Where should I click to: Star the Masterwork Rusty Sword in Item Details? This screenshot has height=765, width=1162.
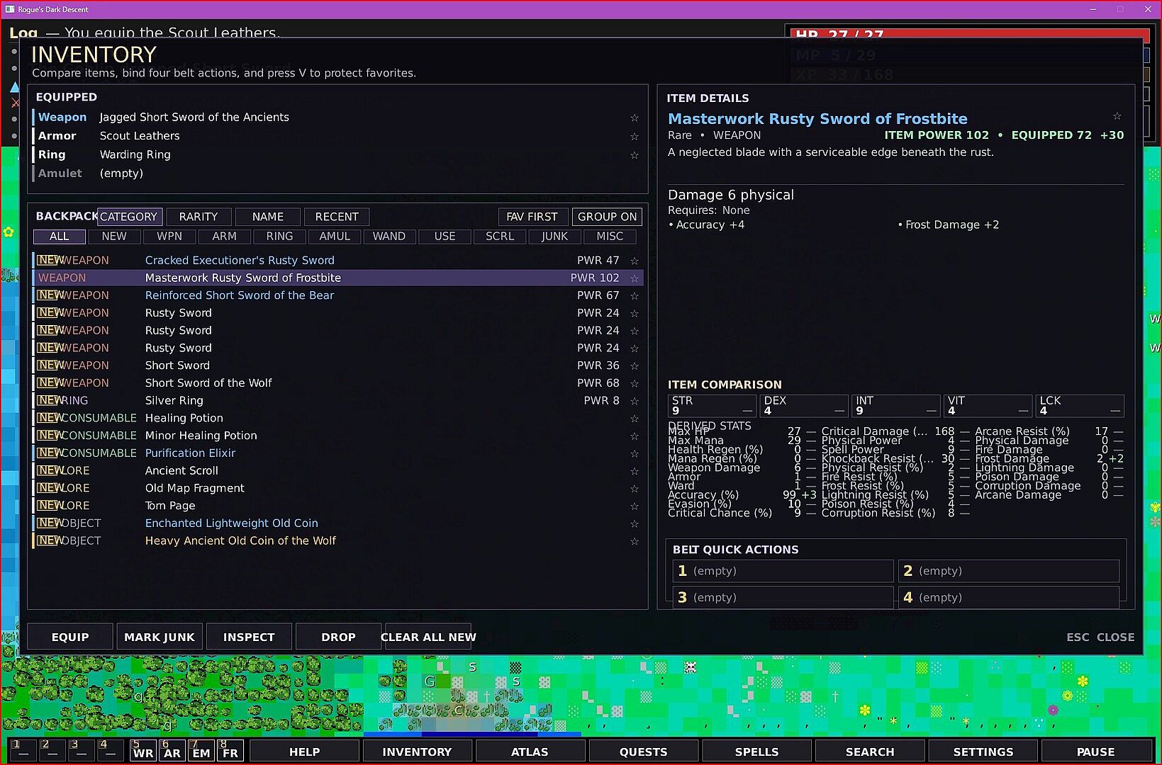coord(1117,116)
